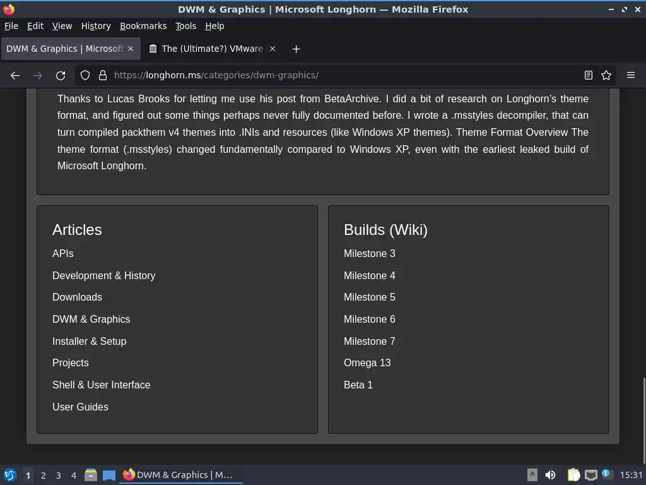The height and width of the screenshot is (485, 646).
Task: Open DWM & Graphics category link
Action: click(91, 319)
